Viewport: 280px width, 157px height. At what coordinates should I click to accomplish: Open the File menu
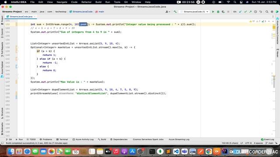(x=32, y=2)
